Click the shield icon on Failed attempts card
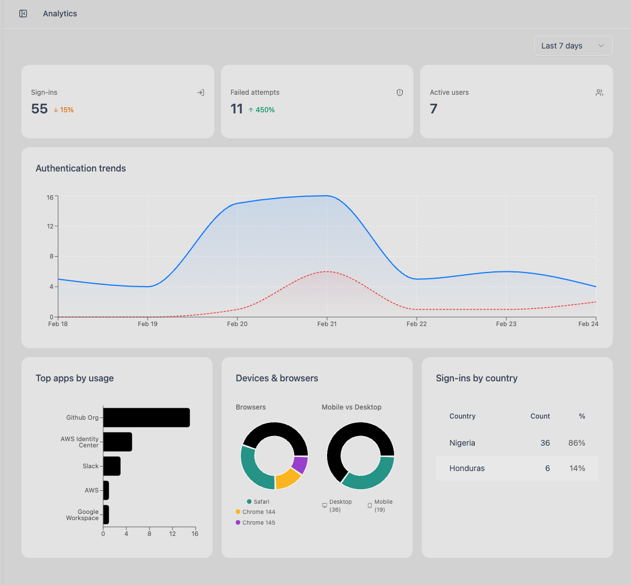The image size is (631, 585). pos(400,92)
